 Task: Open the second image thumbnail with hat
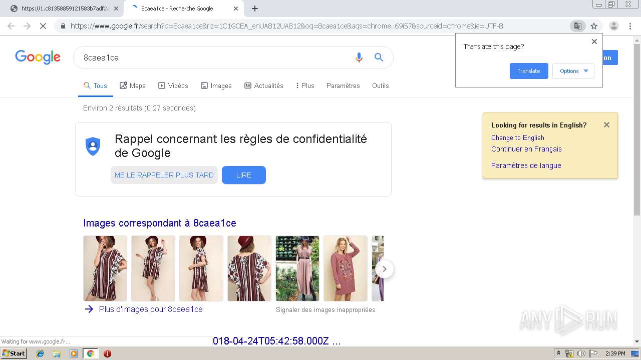[153, 268]
